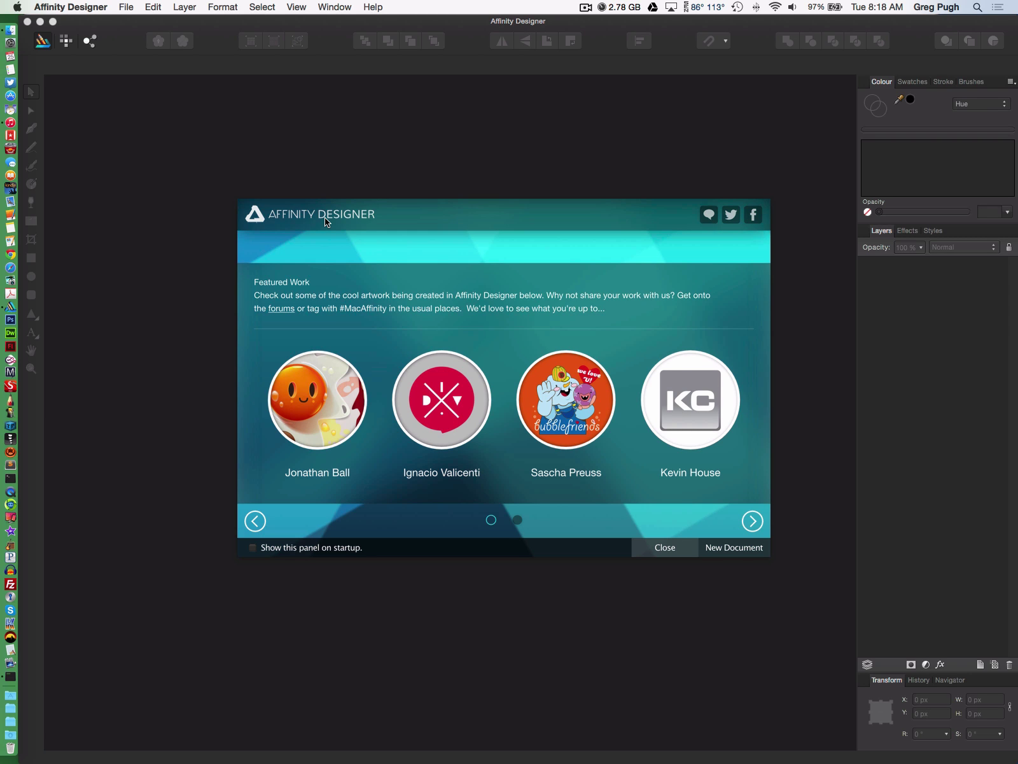Open the snapping magnet dropdown arrow

click(725, 41)
